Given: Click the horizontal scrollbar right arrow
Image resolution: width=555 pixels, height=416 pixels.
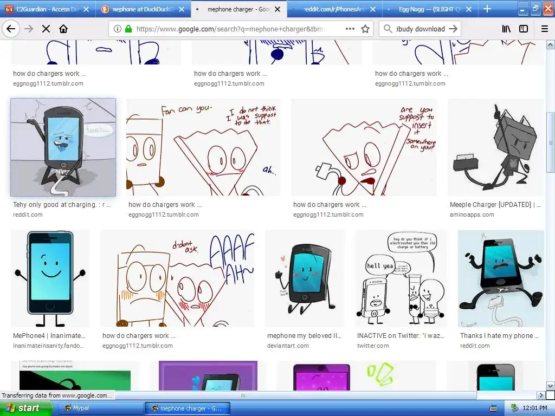Looking at the screenshot, I should 541,395.
